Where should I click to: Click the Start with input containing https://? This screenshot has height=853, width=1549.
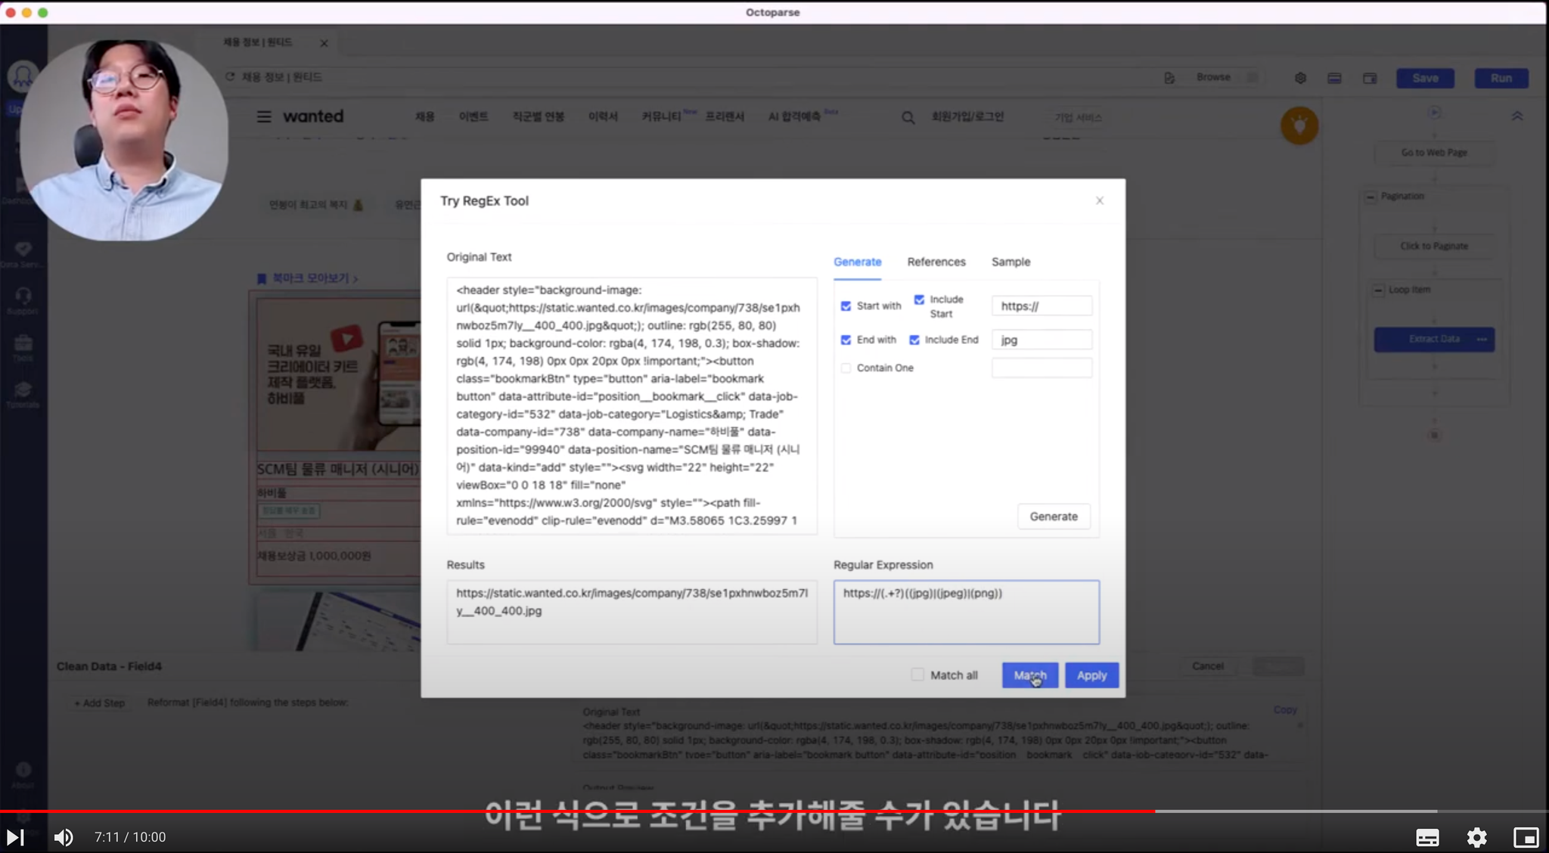pos(1041,306)
